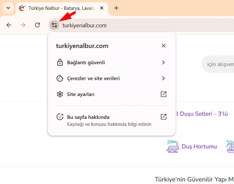The width and height of the screenshot is (234, 184).
Task: Go back to the previous page
Action: [9, 25]
